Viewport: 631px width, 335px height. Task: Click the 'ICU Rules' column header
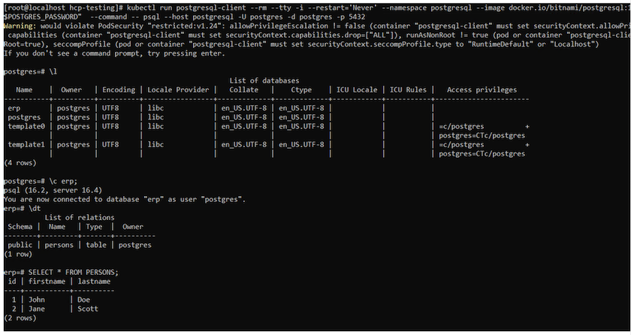(406, 90)
